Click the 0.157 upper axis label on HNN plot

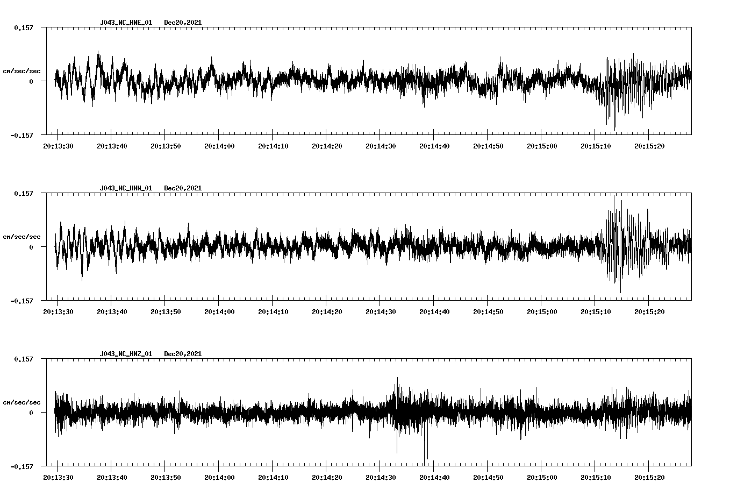pyautogui.click(x=23, y=193)
